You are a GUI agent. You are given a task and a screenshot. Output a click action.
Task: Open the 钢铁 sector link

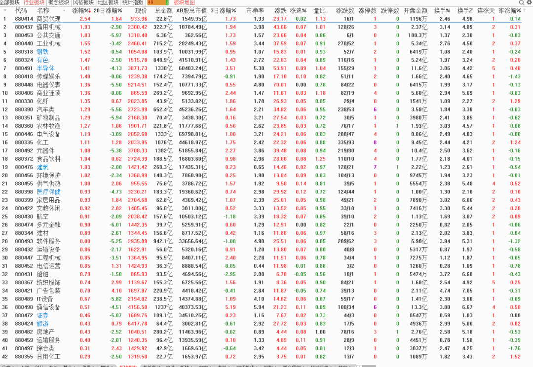click(x=42, y=52)
